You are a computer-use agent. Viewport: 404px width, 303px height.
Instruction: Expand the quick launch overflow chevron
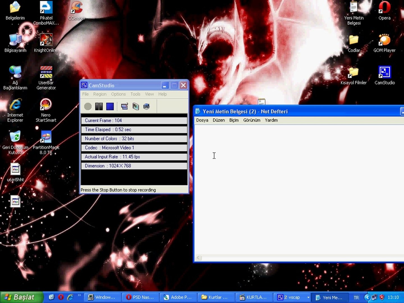click(79, 295)
